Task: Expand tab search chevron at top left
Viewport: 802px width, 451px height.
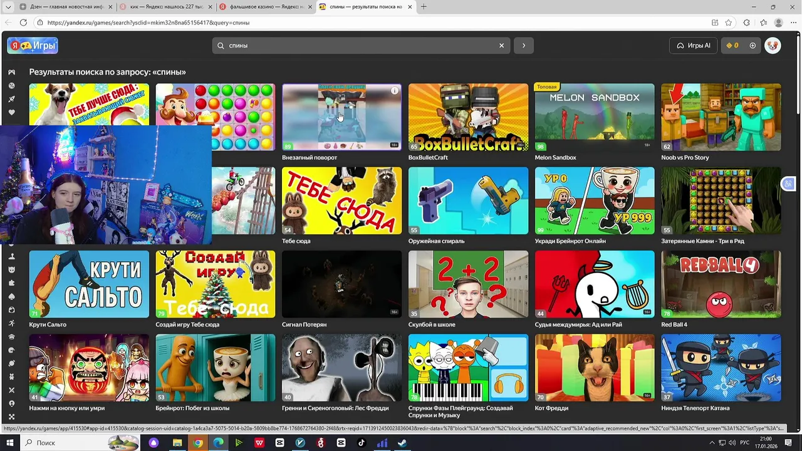Action: (8, 7)
